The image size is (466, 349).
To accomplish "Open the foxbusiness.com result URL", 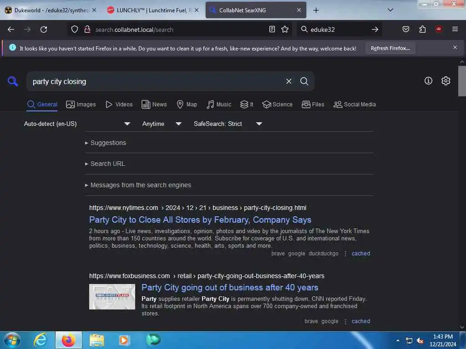I will (207, 276).
